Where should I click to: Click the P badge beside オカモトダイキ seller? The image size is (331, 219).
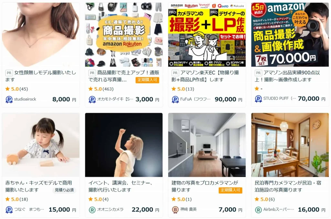click(x=92, y=99)
